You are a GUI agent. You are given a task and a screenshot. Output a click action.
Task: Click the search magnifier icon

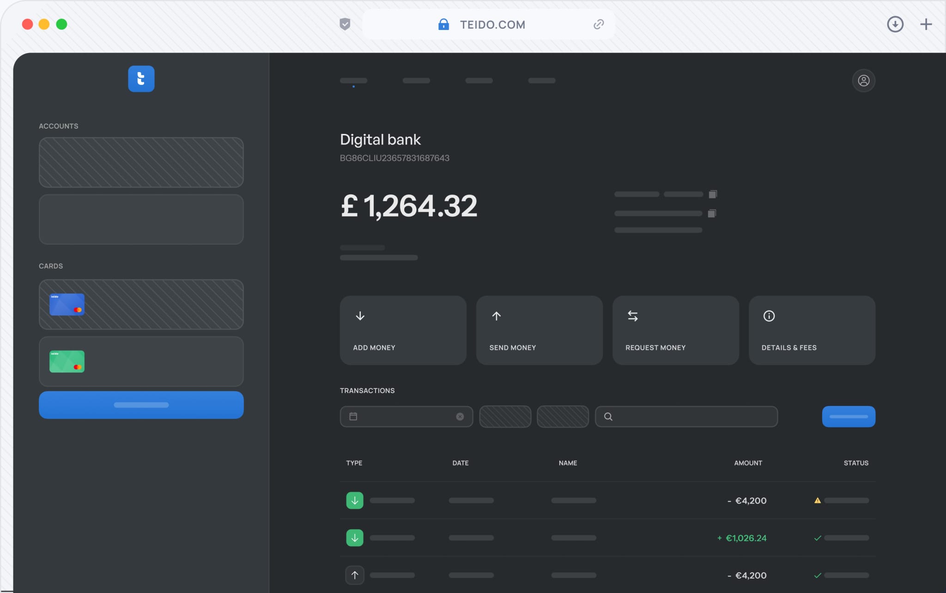pyautogui.click(x=608, y=417)
